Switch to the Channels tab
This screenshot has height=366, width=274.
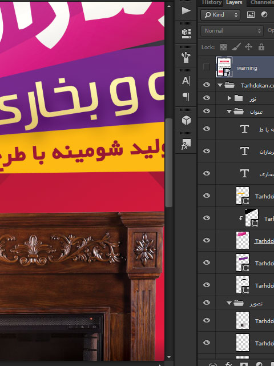pos(262,2)
